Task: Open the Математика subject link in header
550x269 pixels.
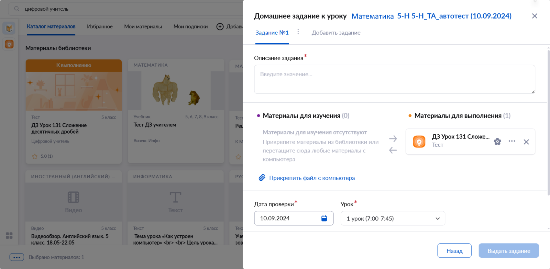Action: [x=373, y=16]
